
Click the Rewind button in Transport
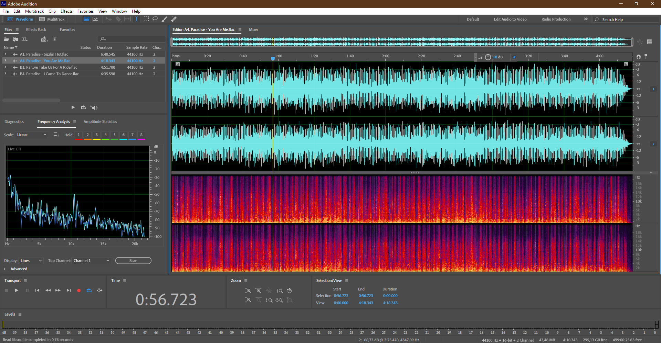[x=48, y=290]
